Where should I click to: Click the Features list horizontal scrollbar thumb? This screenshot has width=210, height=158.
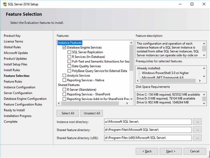tap(90, 103)
